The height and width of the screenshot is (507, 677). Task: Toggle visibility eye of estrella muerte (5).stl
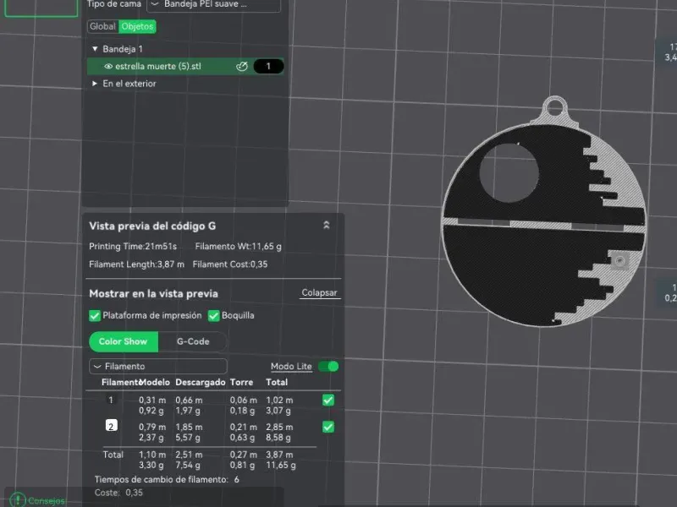(108, 67)
